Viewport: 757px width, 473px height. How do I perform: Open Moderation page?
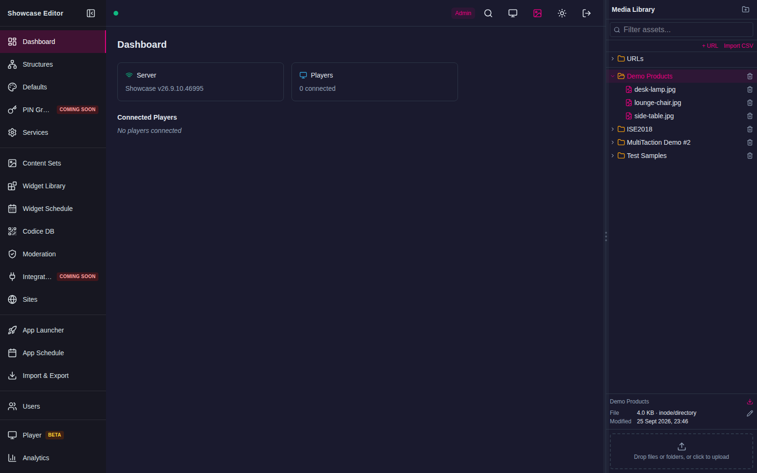coord(53,254)
